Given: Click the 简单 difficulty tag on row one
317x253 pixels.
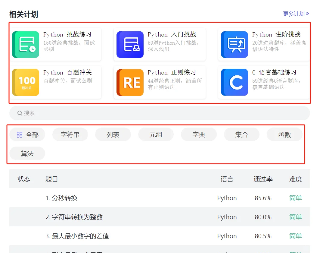Looking at the screenshot, I should (295, 198).
